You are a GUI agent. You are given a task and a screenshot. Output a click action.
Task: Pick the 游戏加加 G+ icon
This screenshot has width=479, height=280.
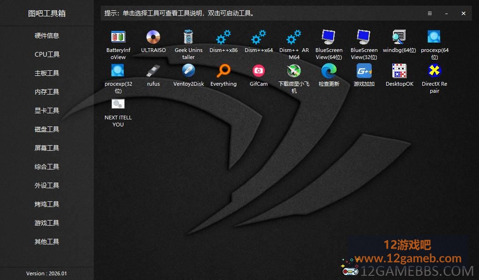pyautogui.click(x=364, y=71)
